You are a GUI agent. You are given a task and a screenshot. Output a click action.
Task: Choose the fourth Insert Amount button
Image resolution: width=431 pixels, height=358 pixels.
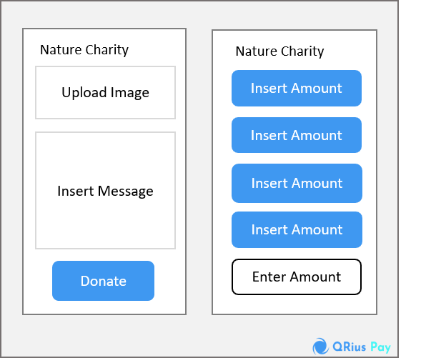(297, 229)
